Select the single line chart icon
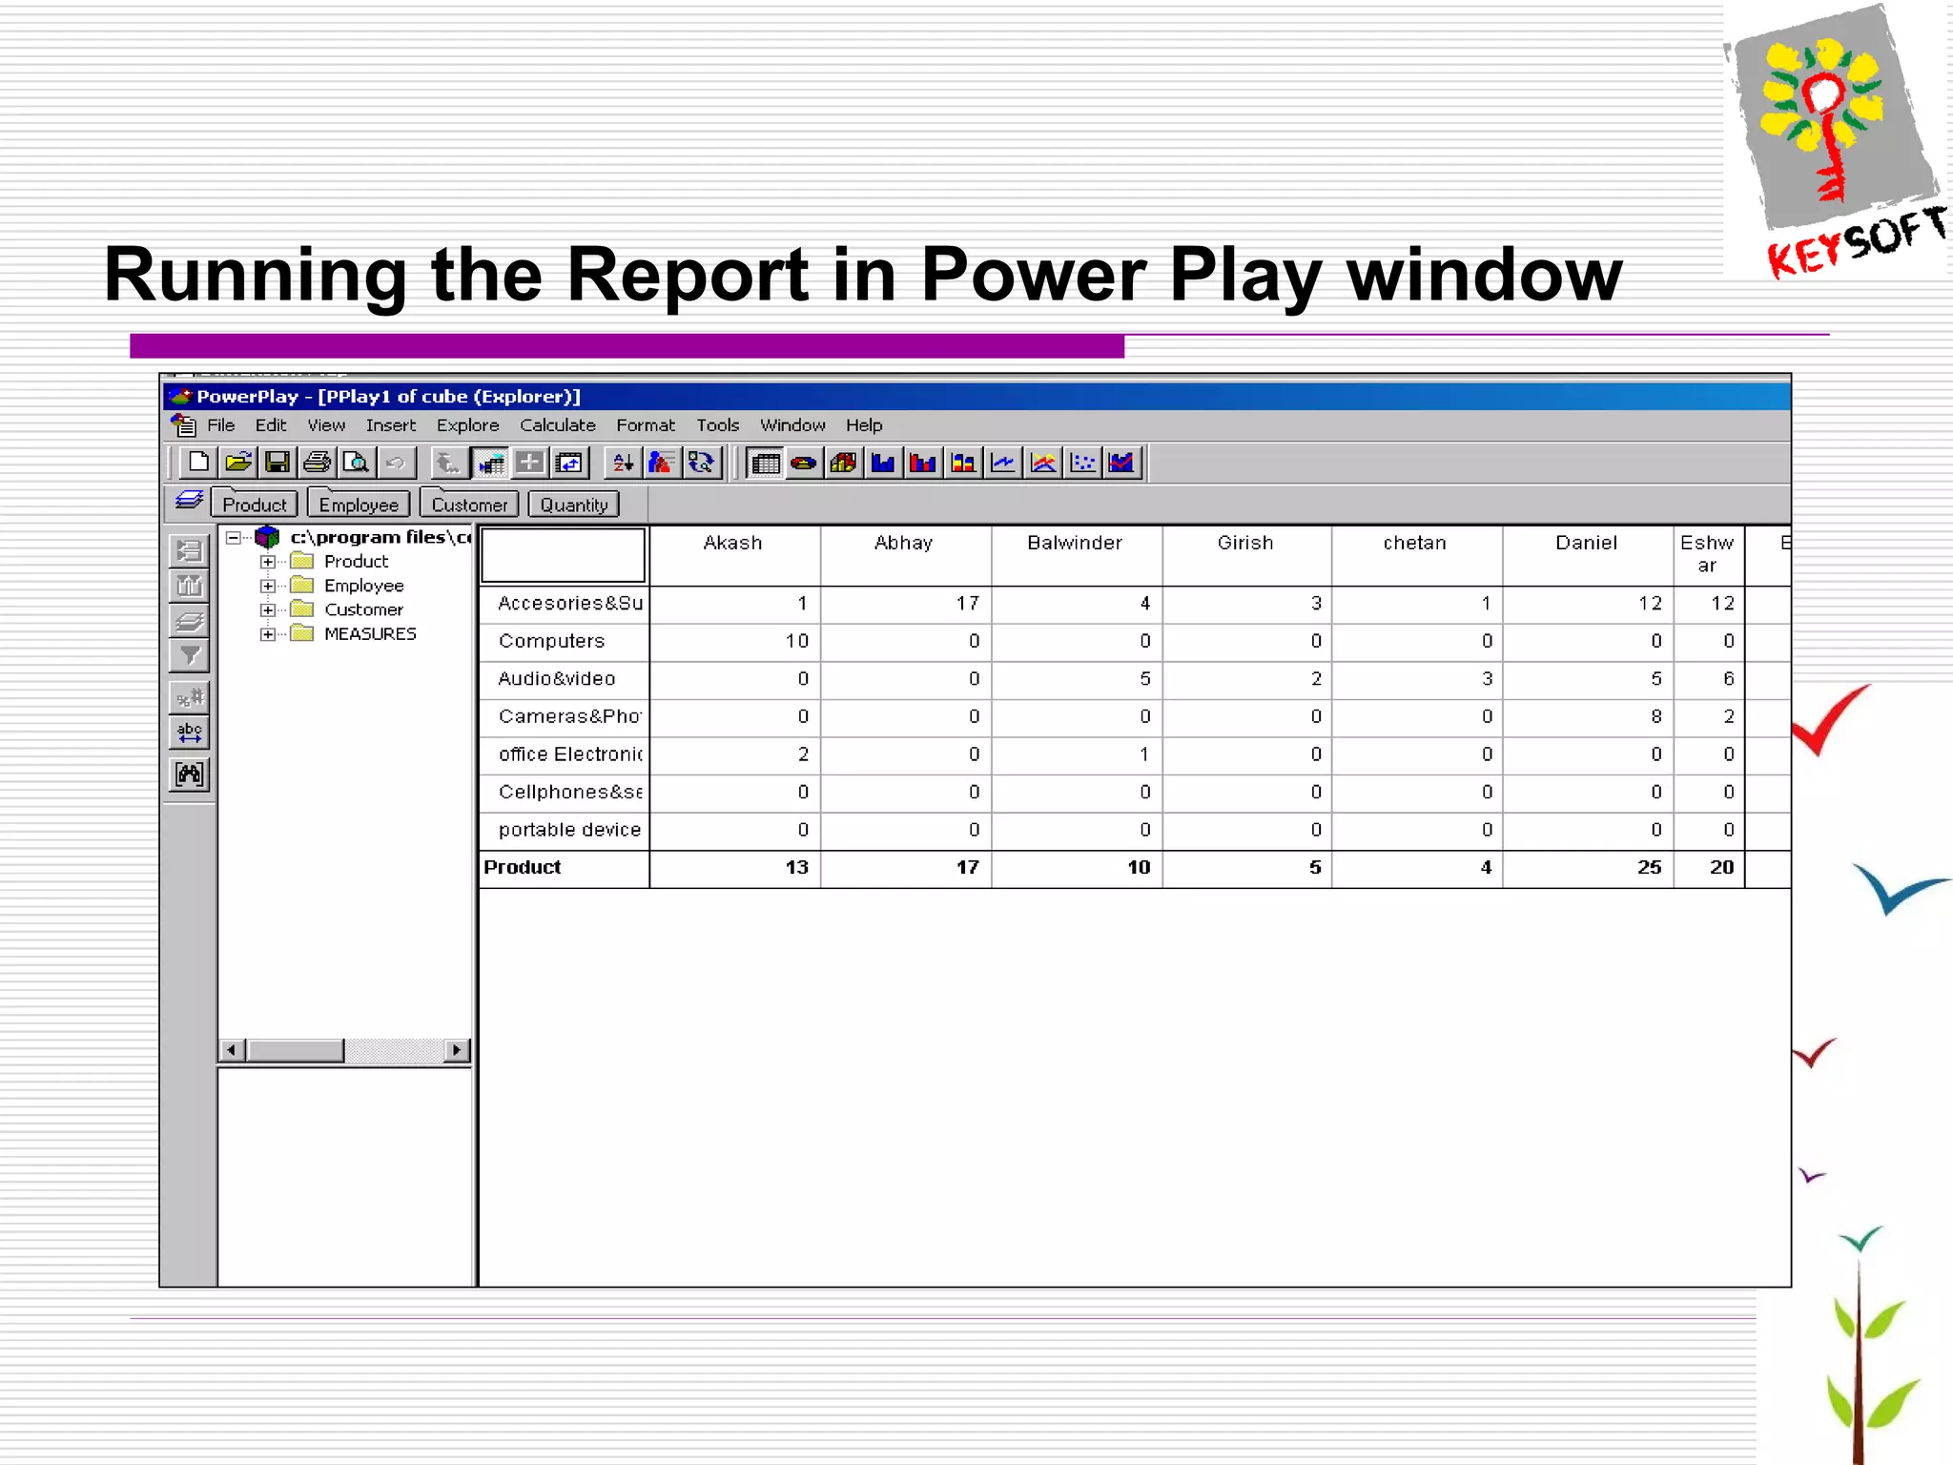Viewport: 1953px width, 1465px height. (1003, 464)
